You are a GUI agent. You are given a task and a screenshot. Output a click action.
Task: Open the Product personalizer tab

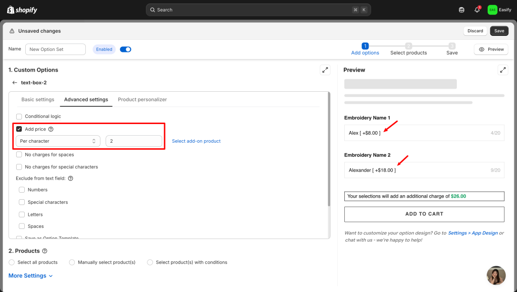coord(142,100)
